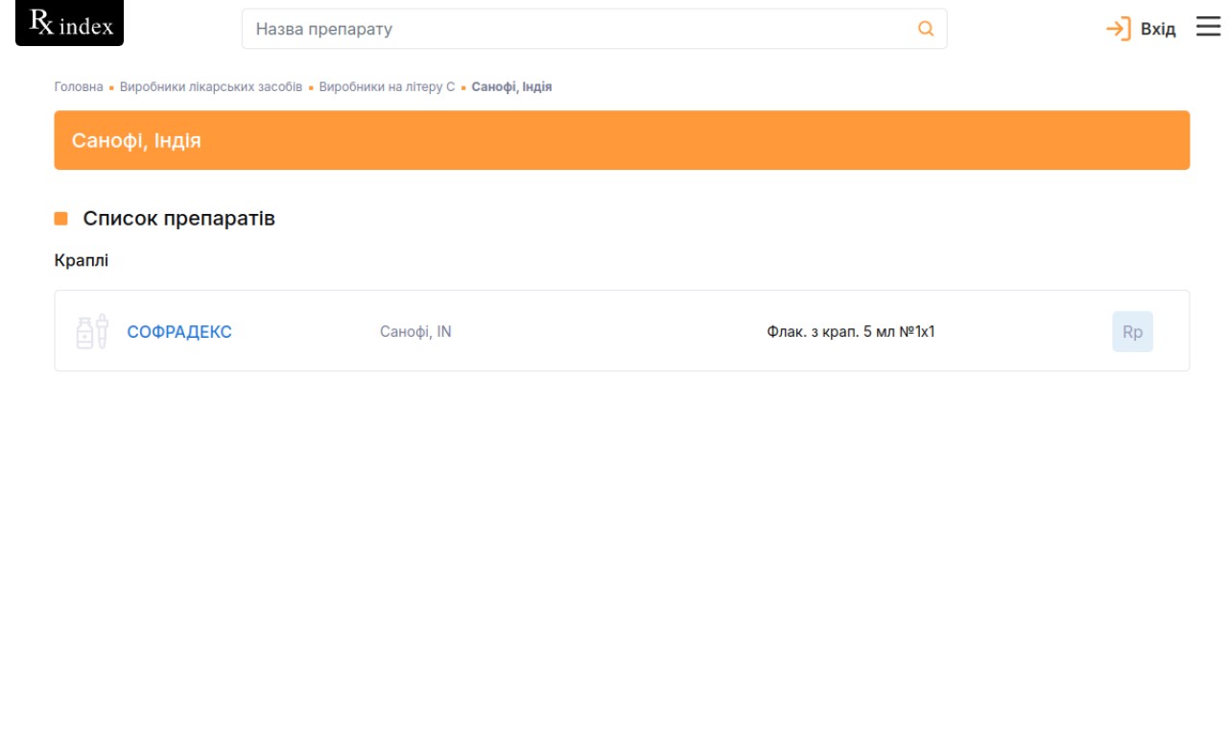1228x737 pixels.
Task: Go to Головна breadcrumb
Action: (79, 86)
